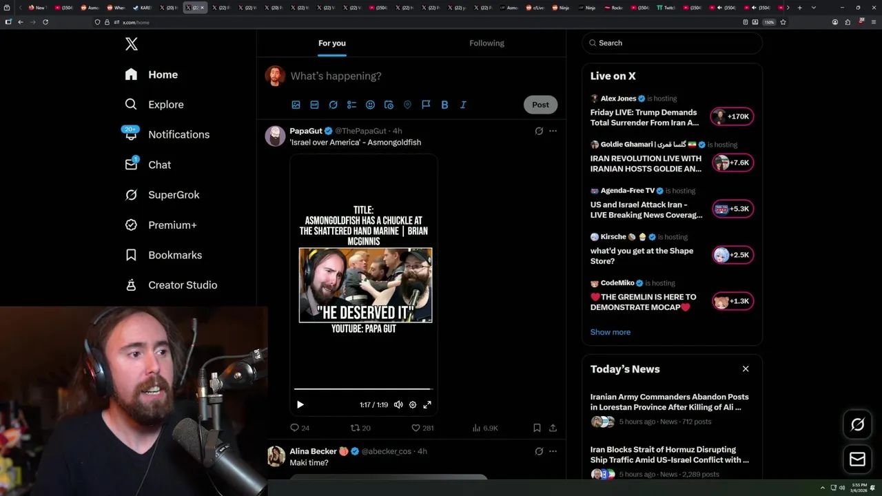Open Bookmarks in the sidebar
The image size is (882, 496).
pos(163,255)
